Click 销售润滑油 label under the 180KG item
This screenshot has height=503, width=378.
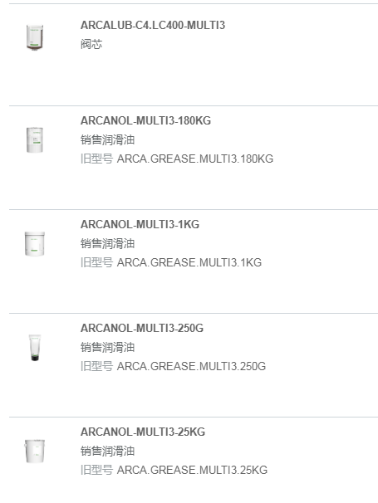coord(107,140)
